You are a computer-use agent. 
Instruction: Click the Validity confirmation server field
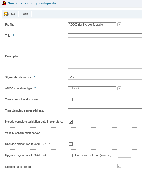(105, 133)
